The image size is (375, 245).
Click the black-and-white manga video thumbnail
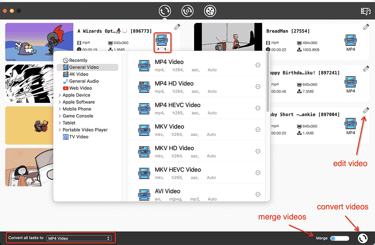pyautogui.click(x=29, y=84)
